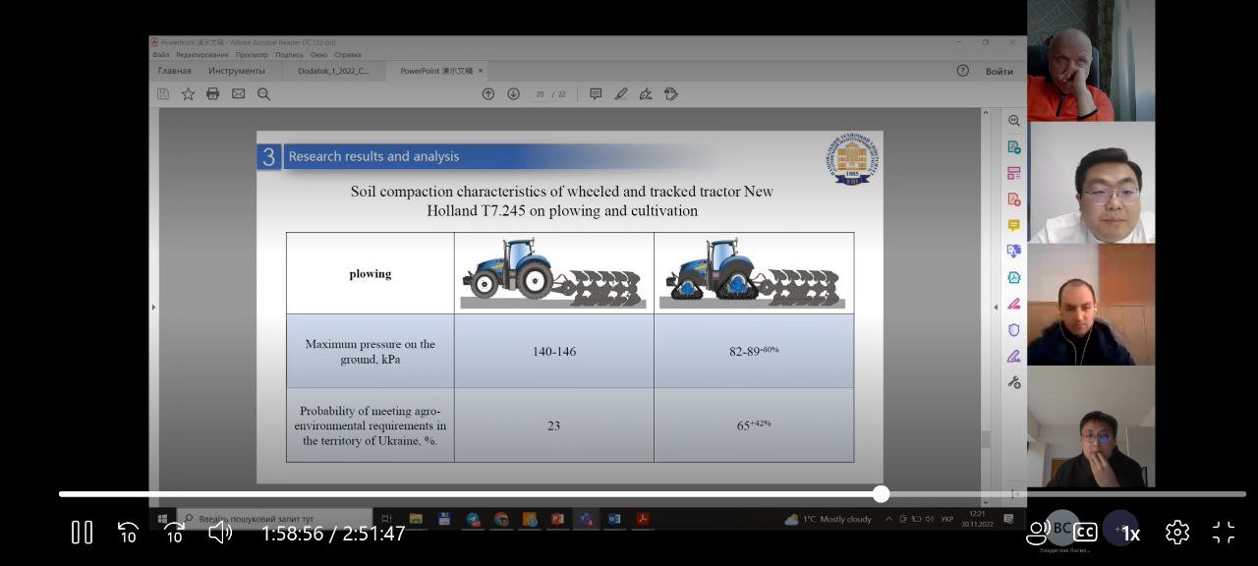Switch to the Главная tab
This screenshot has height=566, width=1258.
[175, 71]
